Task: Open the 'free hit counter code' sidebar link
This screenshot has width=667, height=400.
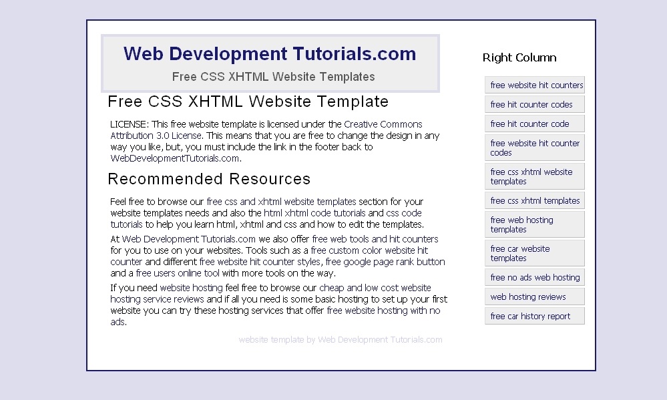Action: [535, 124]
